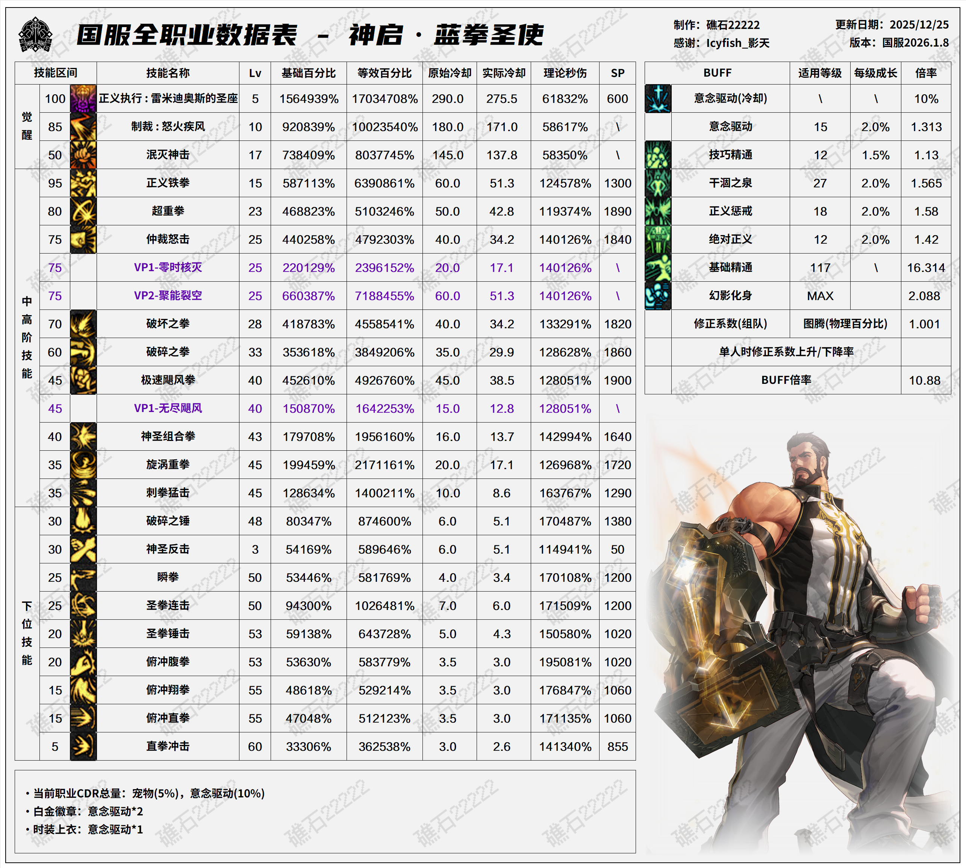This screenshot has height=868, width=966.
Task: Click the VP2-聚能裂空 purple skill name
Action: (x=168, y=296)
